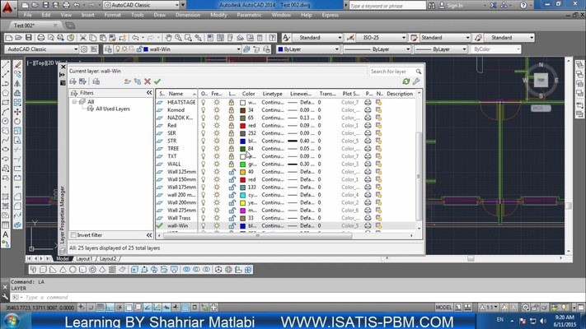Open Layer Properties Manager toolbar icon
This screenshot has height=329, width=586.
pos(108,49)
